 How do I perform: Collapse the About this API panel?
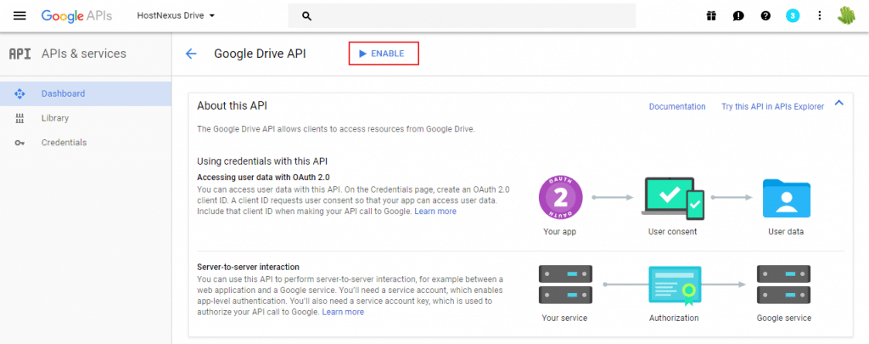tap(838, 103)
